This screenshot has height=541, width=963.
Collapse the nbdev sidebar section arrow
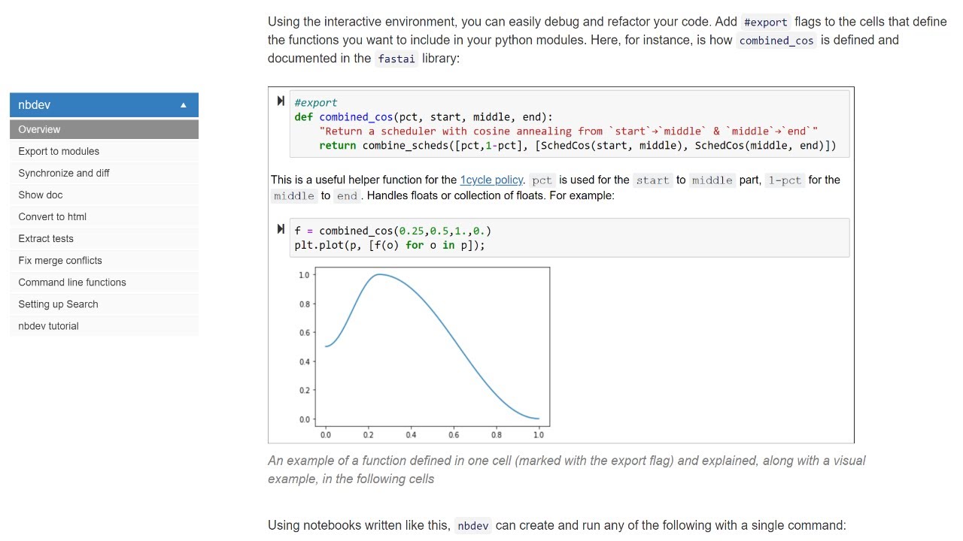click(184, 105)
